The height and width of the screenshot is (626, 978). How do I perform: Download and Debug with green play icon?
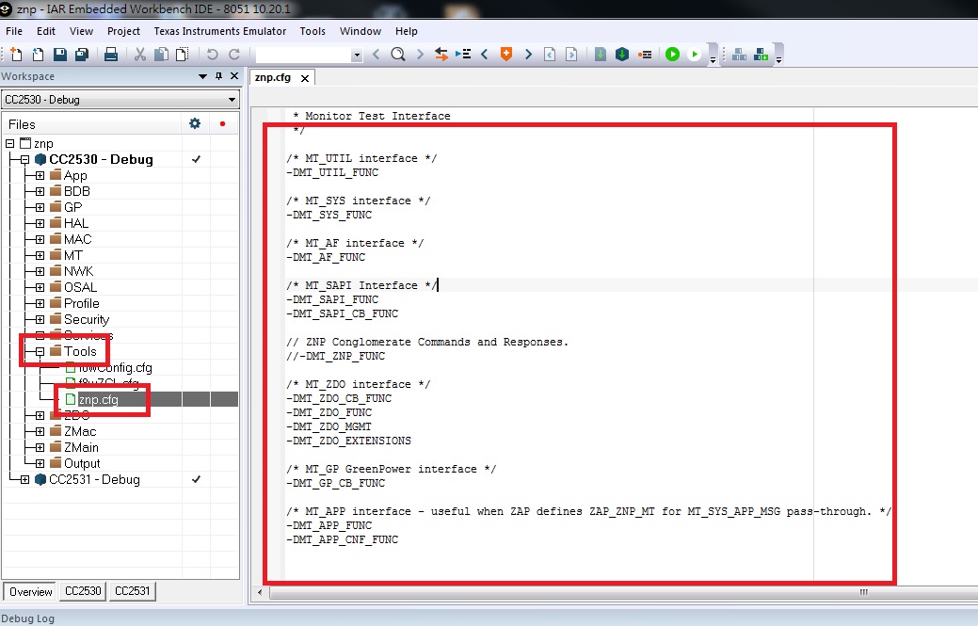point(672,55)
